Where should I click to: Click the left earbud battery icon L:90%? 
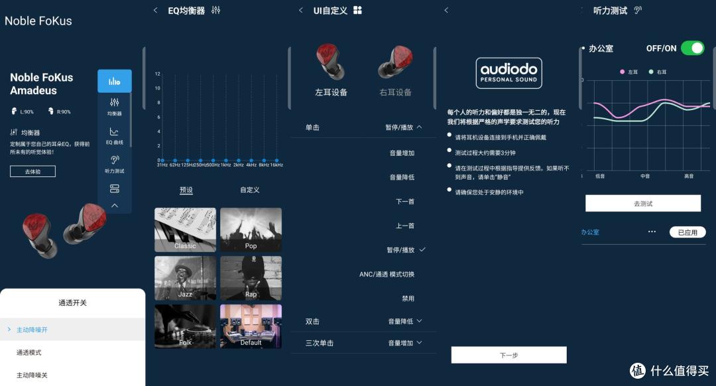click(x=14, y=111)
